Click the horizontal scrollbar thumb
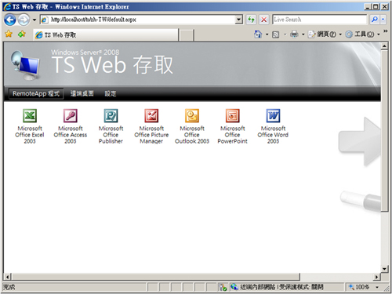The width and height of the screenshot is (392, 294). [x=156, y=277]
